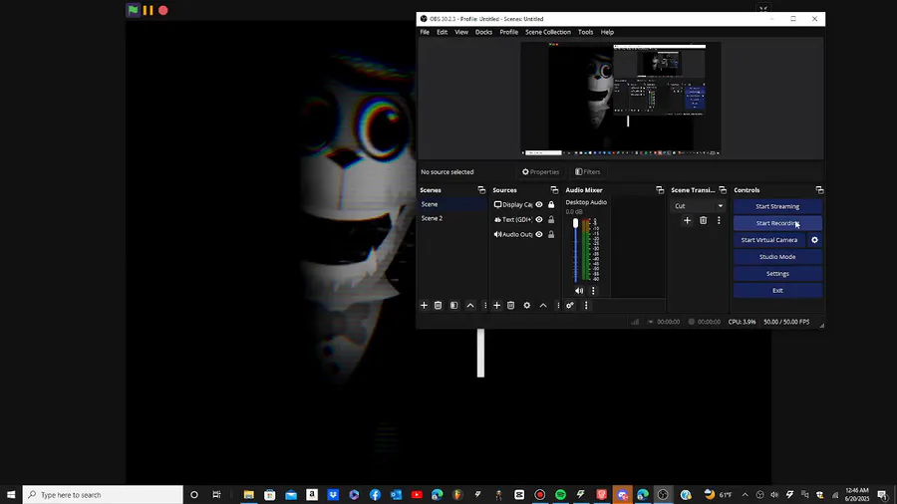Open advanced audio properties gears icon
This screenshot has height=504, width=897.
tap(570, 305)
